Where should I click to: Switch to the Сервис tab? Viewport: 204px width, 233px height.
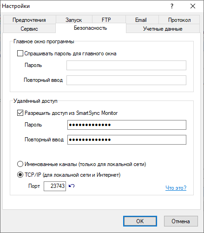(29, 29)
